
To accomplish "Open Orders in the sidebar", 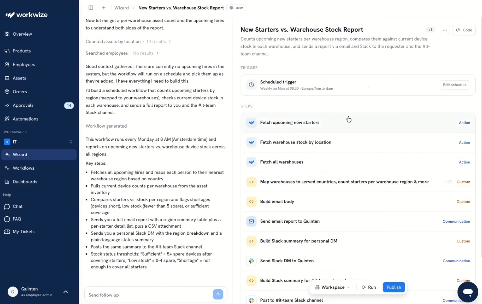I will click(39, 92).
